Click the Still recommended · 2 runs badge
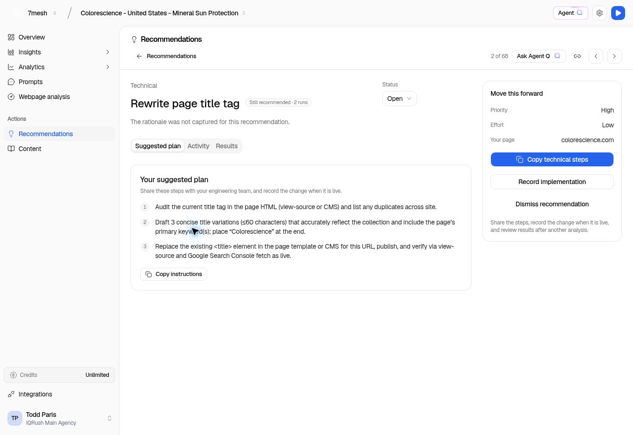633x435 pixels. click(x=278, y=102)
